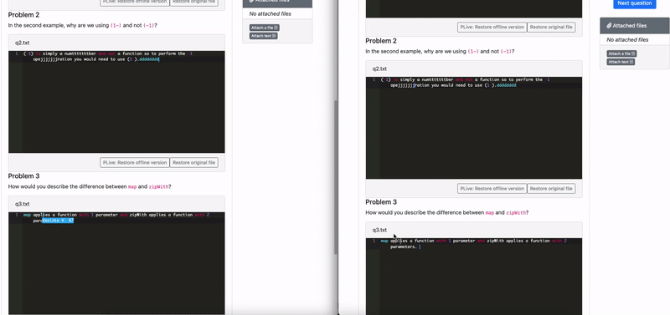The height and width of the screenshot is (315, 670).
Task: Click the q3.txt file label in the right window
Action: (379, 230)
